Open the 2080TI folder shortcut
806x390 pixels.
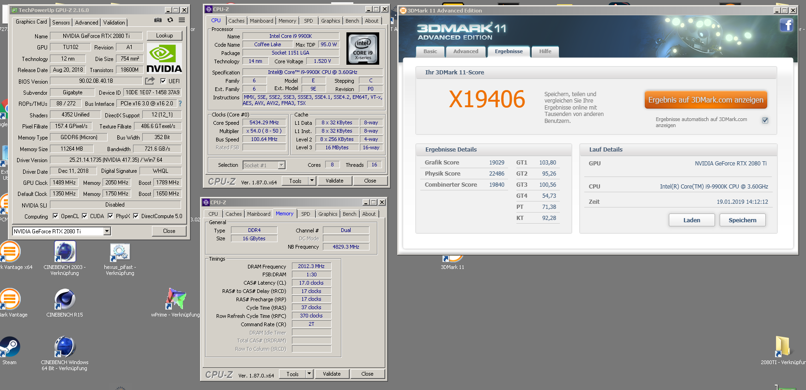click(x=782, y=350)
